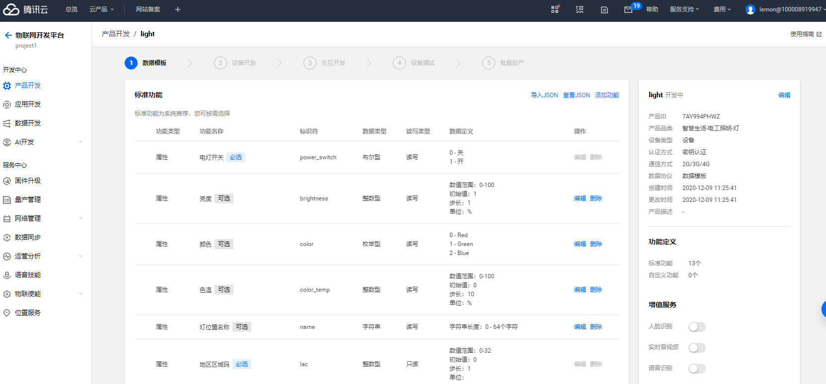Go to step 3 交互开发
826x384 pixels.
pyautogui.click(x=324, y=63)
